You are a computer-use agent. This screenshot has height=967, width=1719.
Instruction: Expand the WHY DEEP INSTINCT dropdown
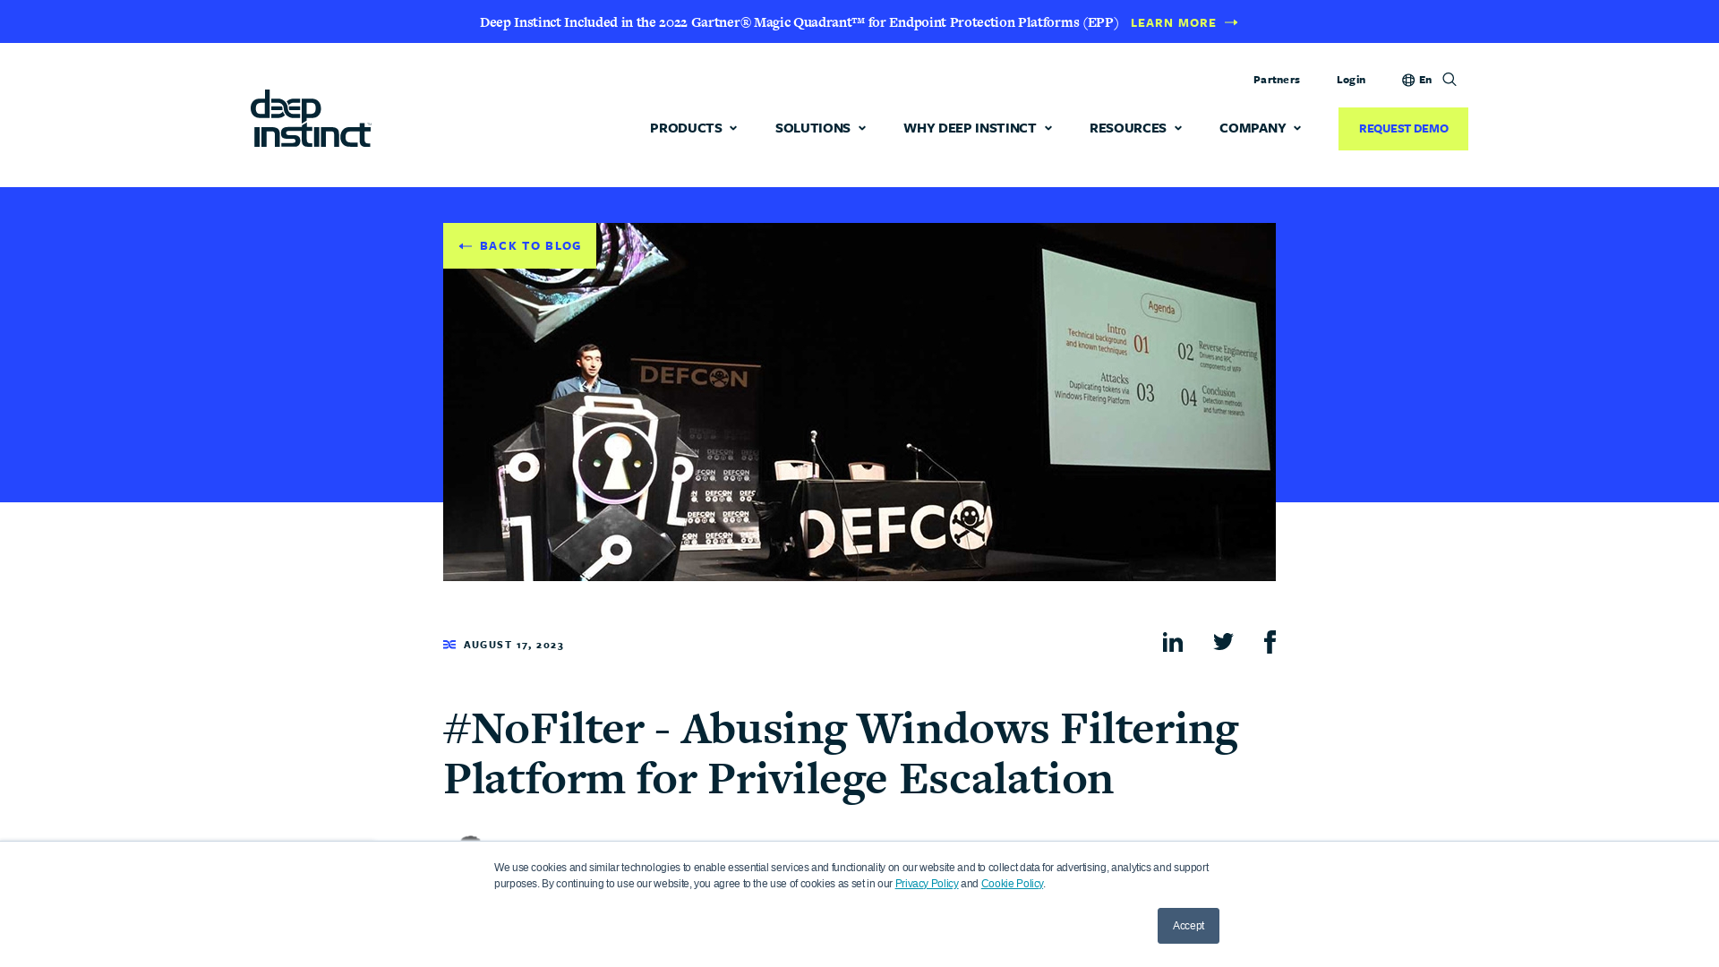point(978,127)
